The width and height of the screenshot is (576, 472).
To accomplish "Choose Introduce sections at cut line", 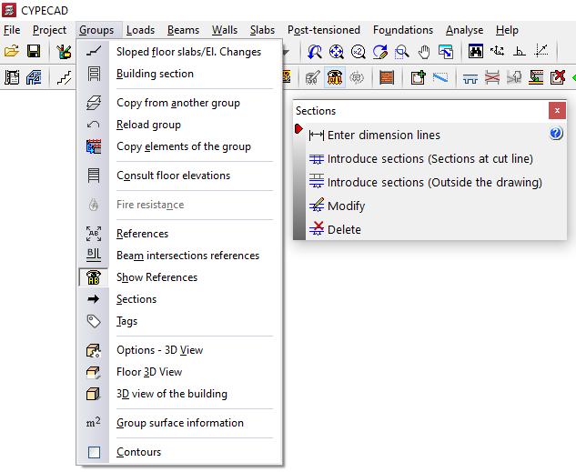I will (429, 158).
